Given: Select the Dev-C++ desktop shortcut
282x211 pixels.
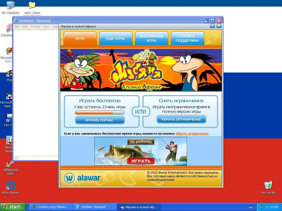Looking at the screenshot, I should click(8, 120).
